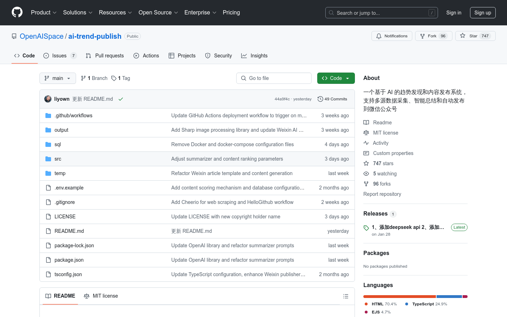Open commit message 'Adjust summarizer and content ranking parameters'
507x317 pixels.
pos(227,159)
